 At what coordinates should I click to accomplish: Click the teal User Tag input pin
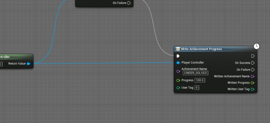(178, 88)
